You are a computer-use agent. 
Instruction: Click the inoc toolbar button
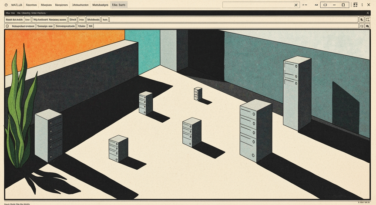coord(81,20)
